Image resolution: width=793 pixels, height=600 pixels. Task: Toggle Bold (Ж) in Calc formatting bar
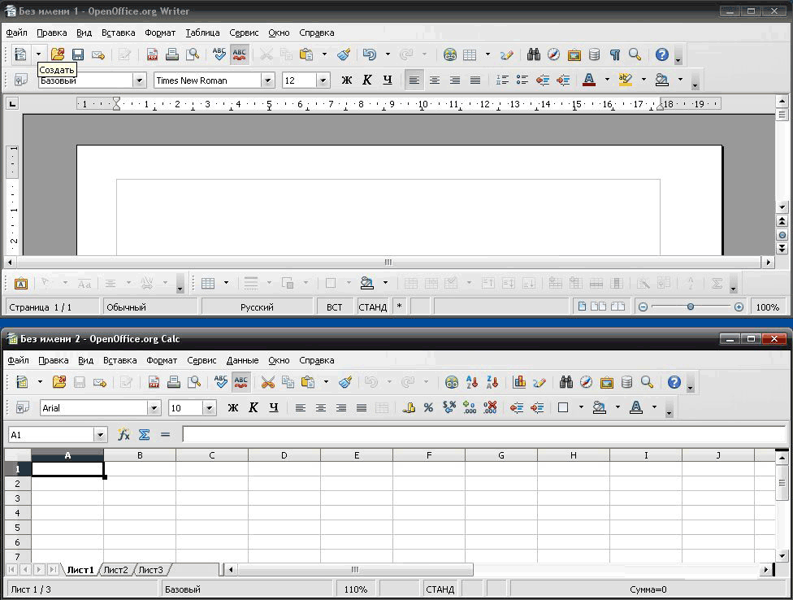coord(232,408)
